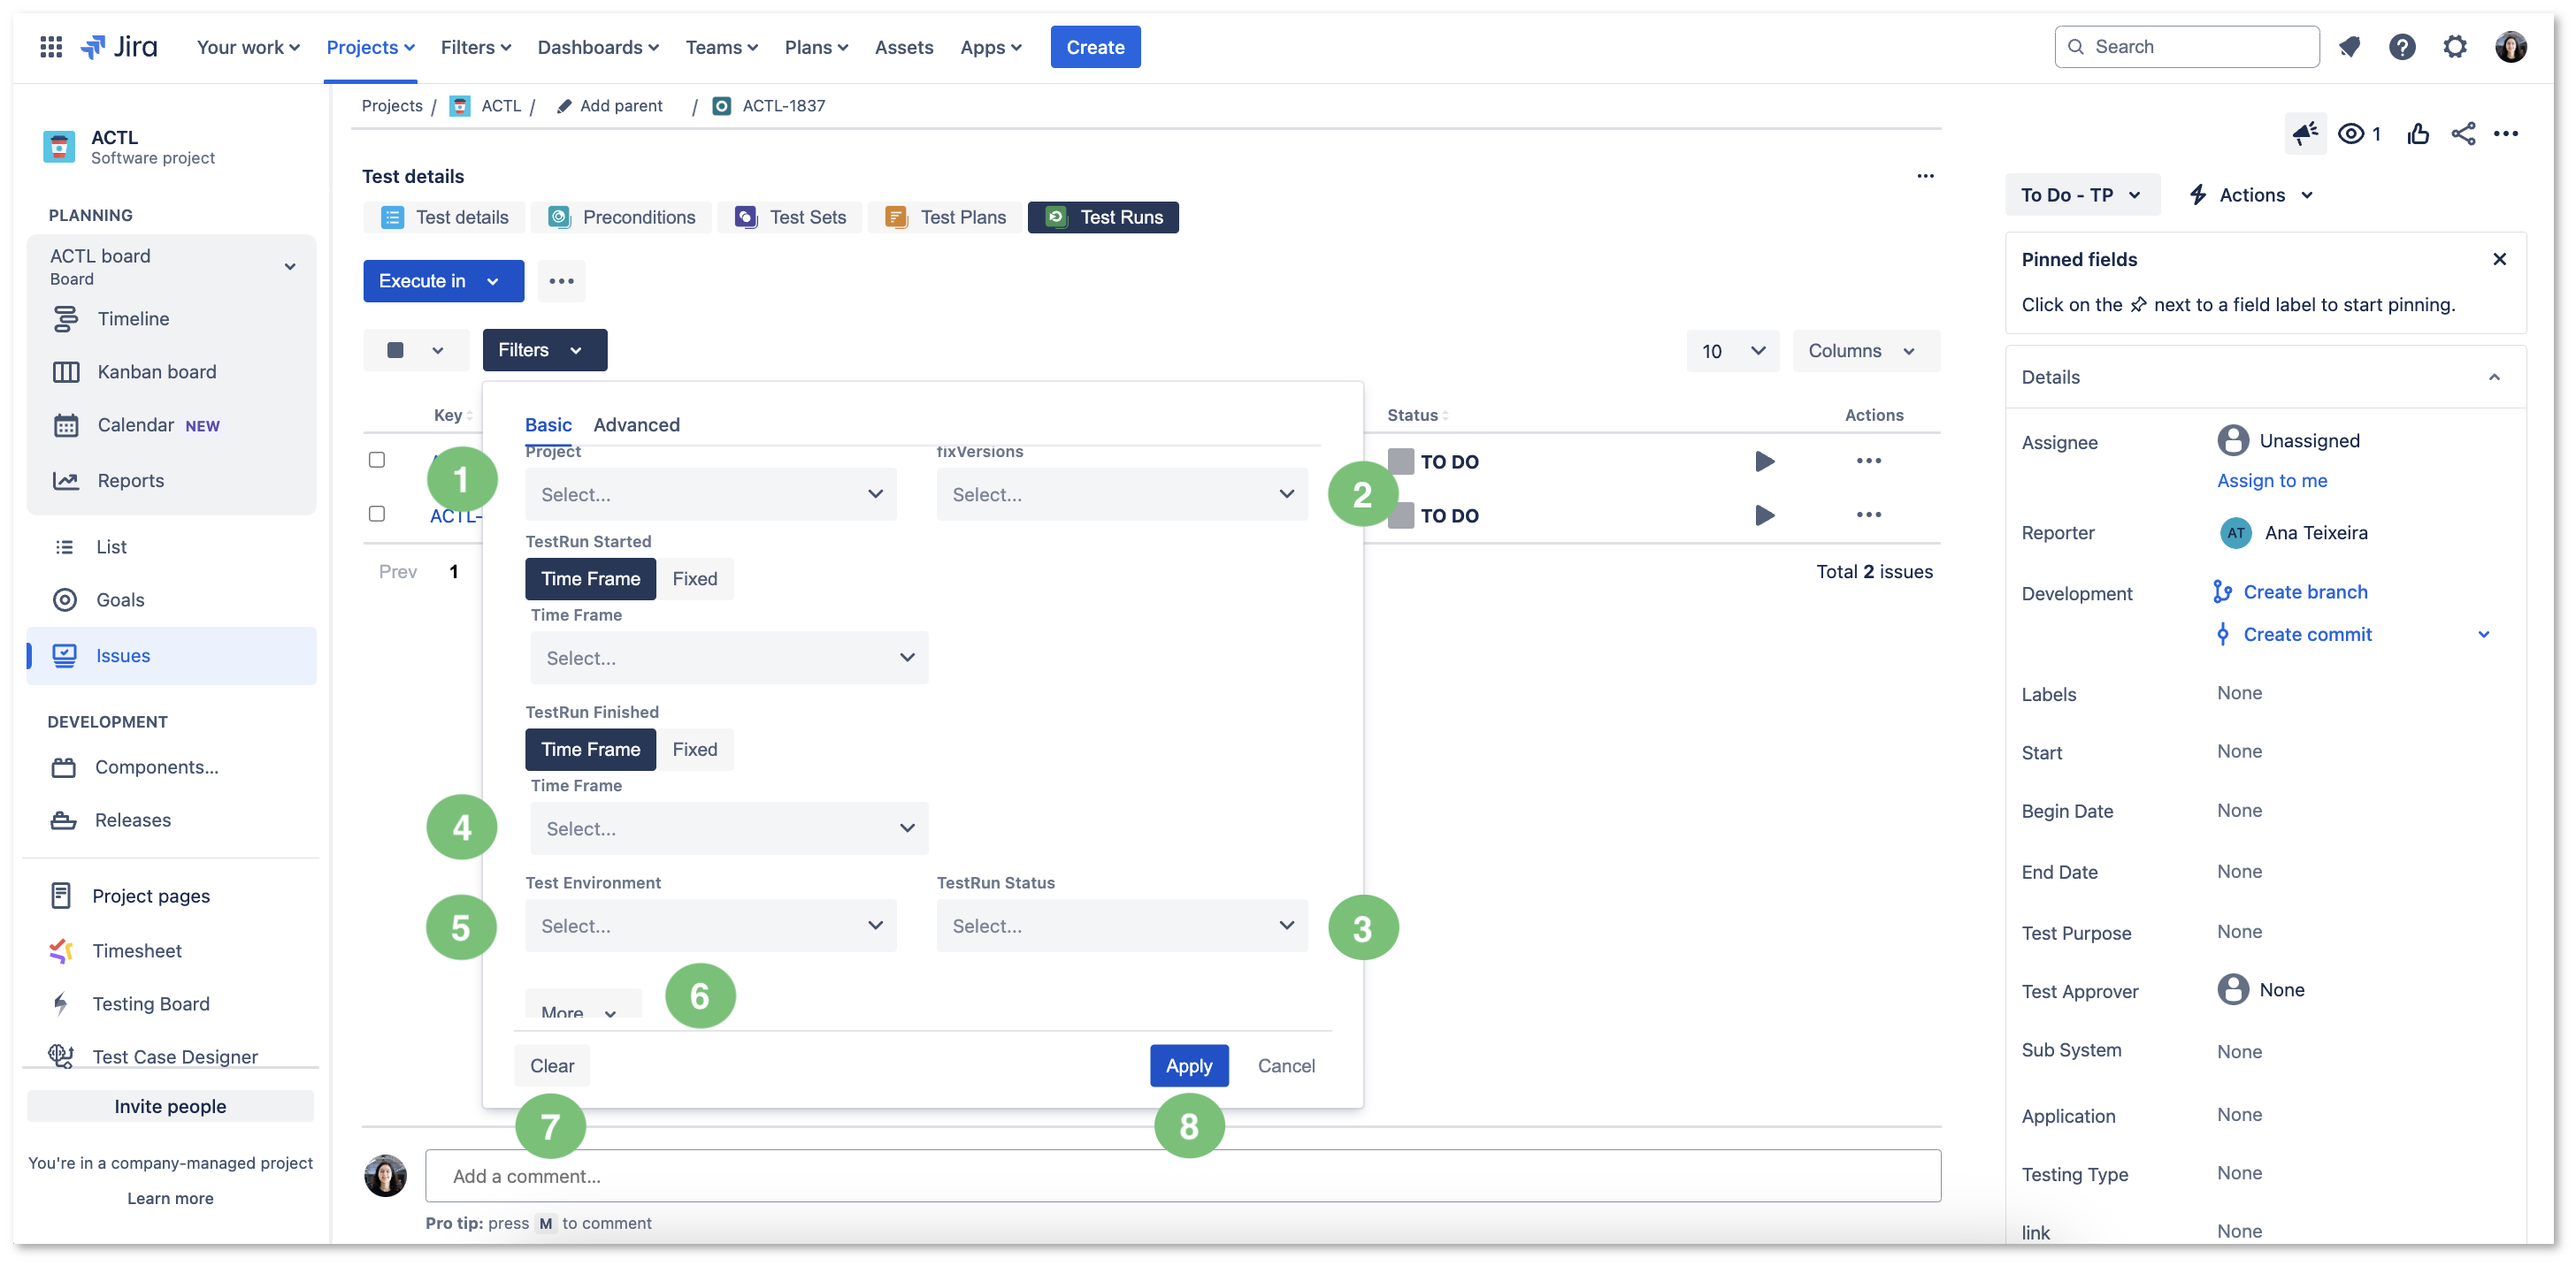2576x1266 pixels.
Task: Open Goals in the sidebar
Action: pos(120,599)
